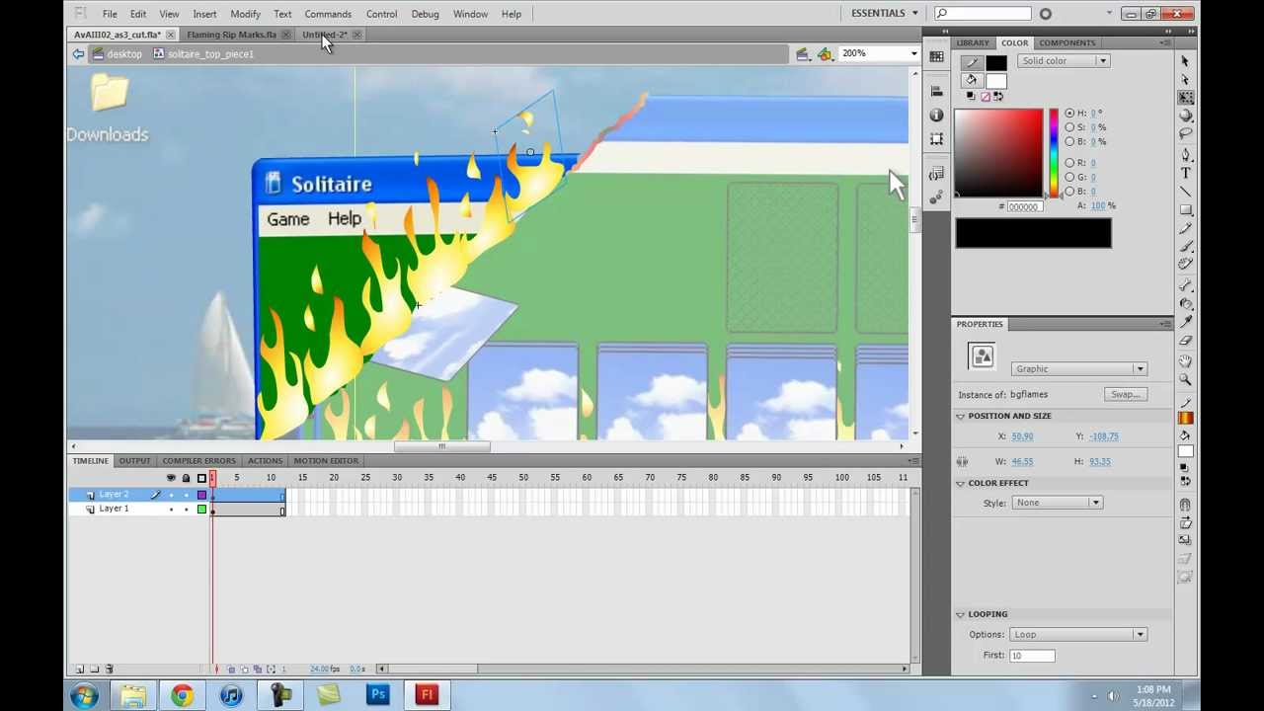
Task: Select the Lasso tool
Action: click(1185, 133)
